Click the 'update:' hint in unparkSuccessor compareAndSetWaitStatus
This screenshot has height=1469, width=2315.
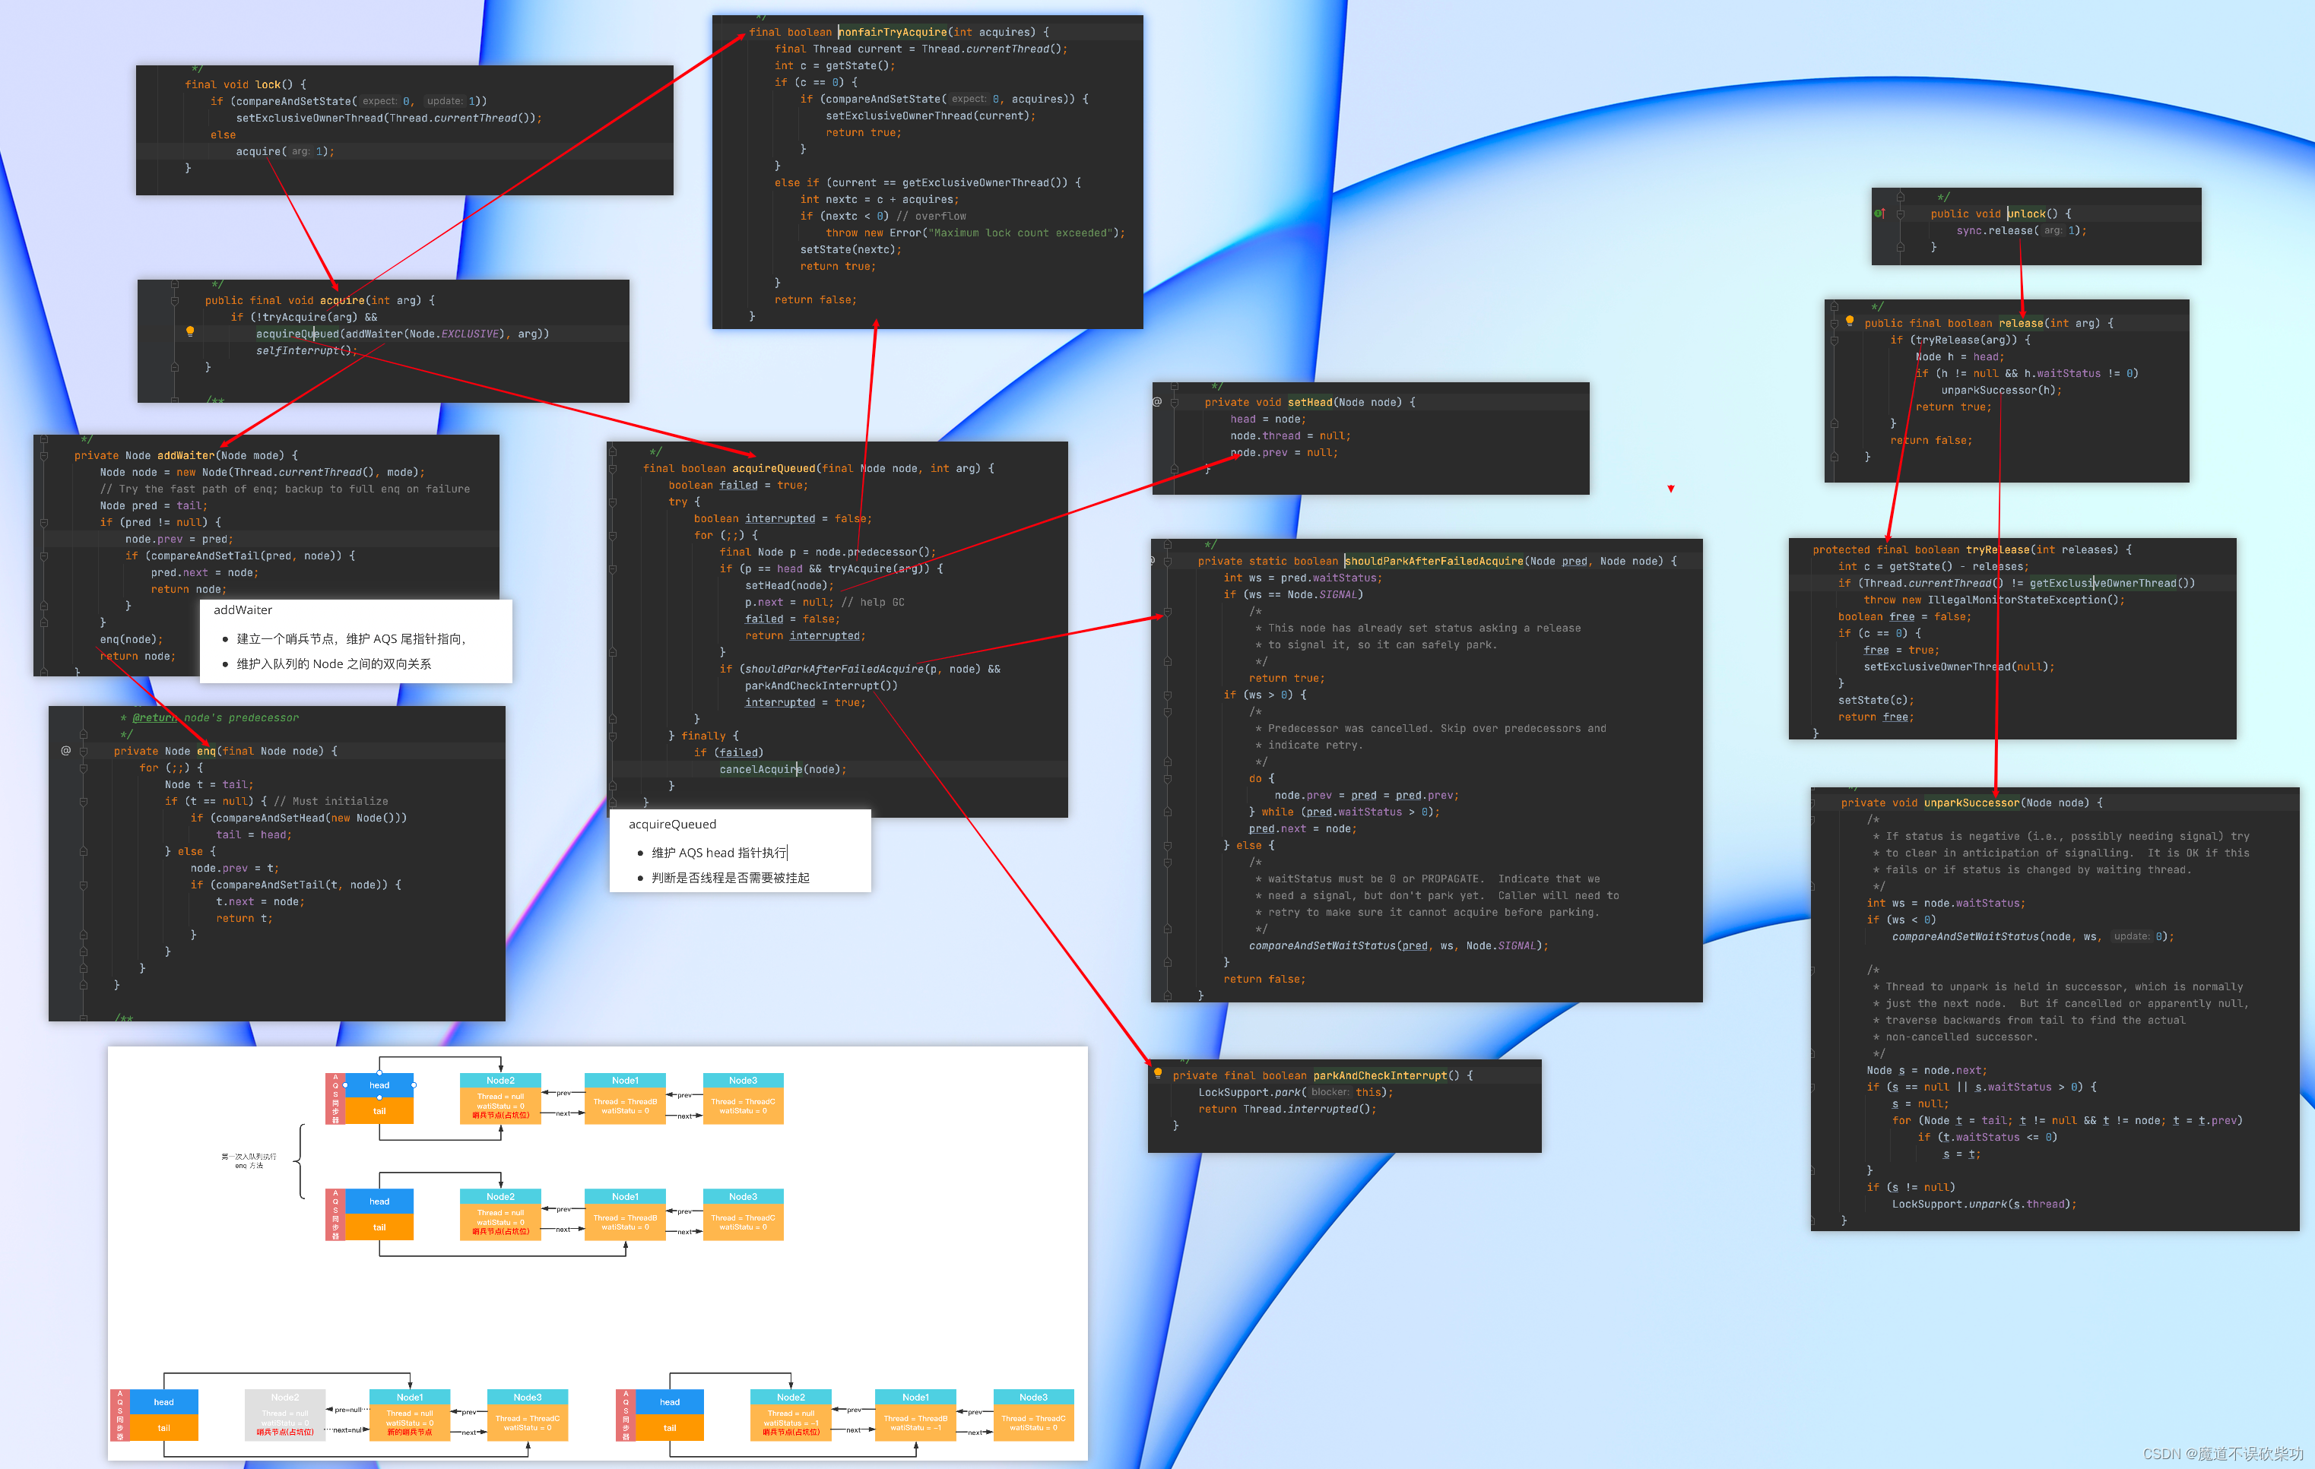[2131, 937]
